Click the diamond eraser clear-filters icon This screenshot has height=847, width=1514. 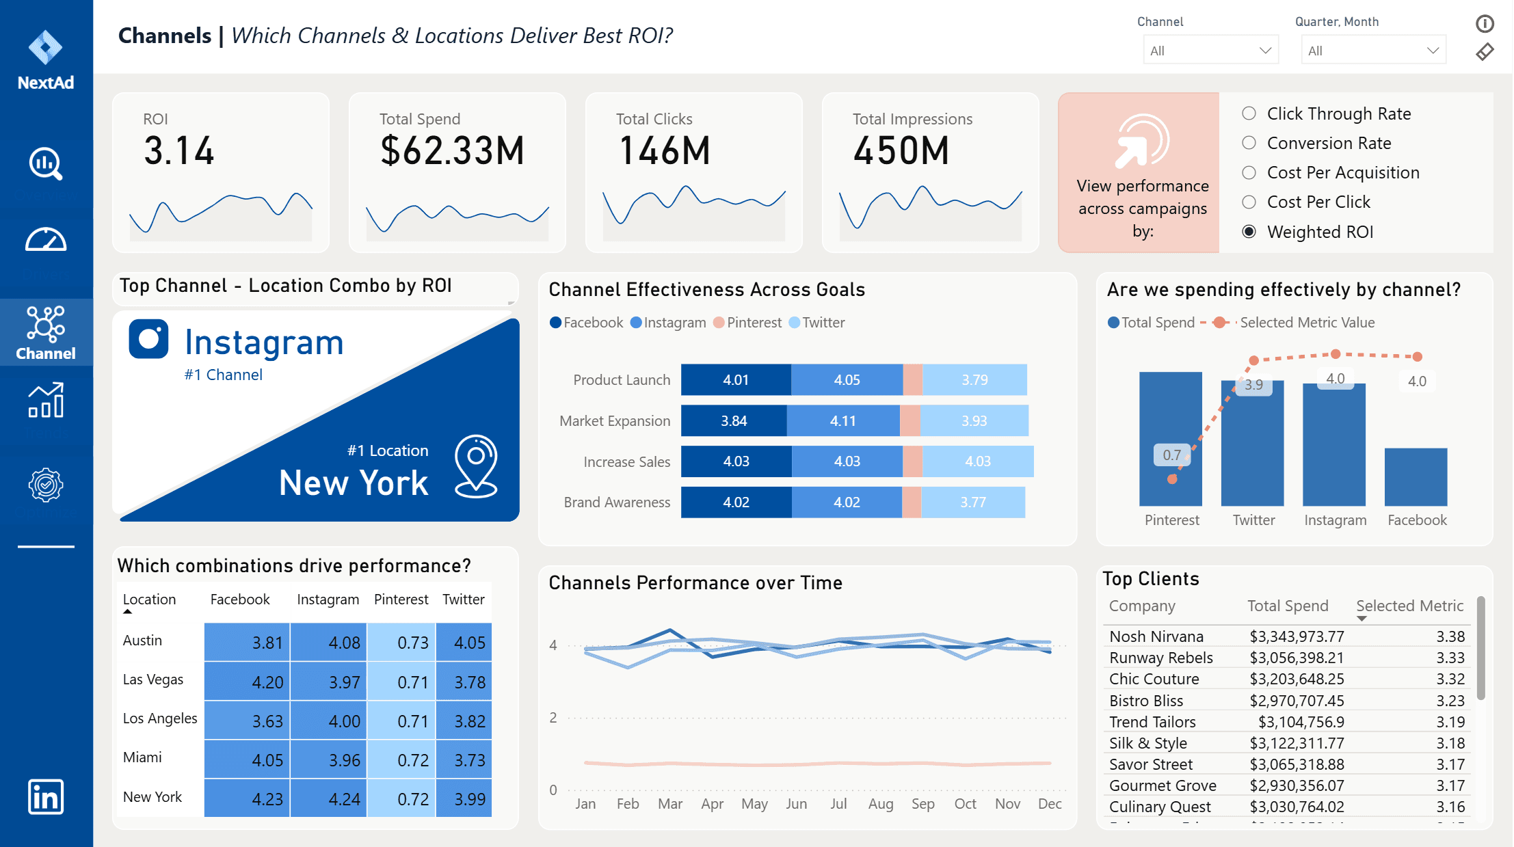click(x=1485, y=52)
